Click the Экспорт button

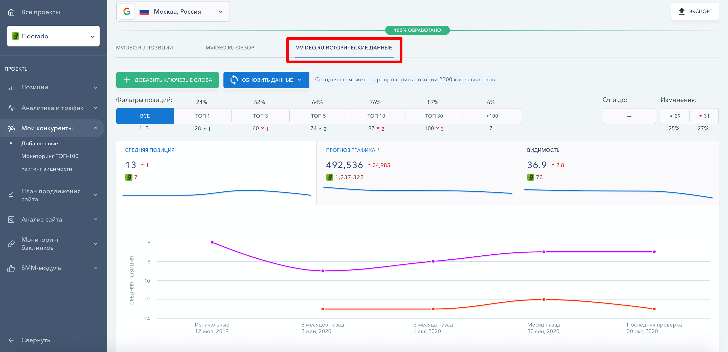click(x=695, y=11)
